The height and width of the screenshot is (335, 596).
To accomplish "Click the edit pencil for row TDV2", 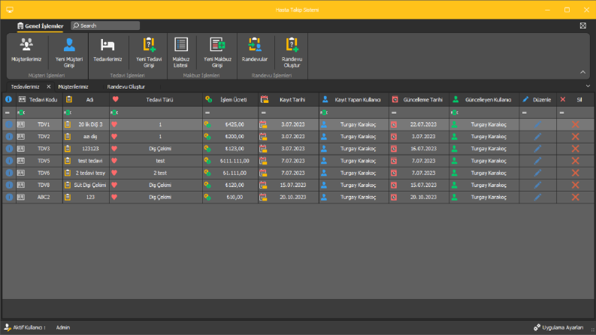I will 537,137.
